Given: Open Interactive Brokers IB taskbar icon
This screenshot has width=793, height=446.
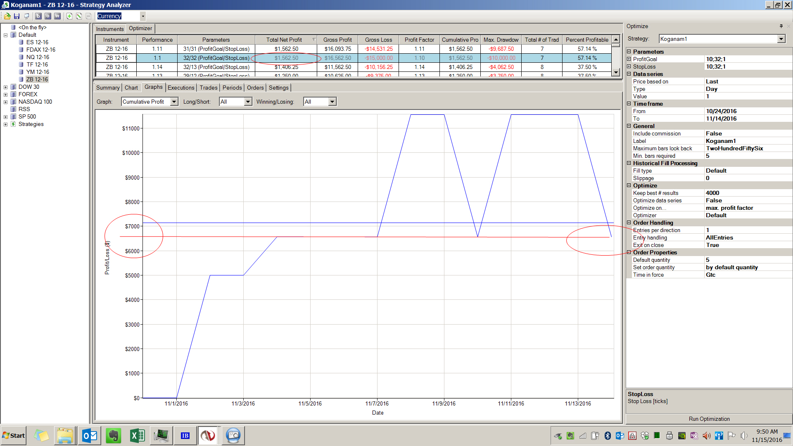Looking at the screenshot, I should click(185, 435).
